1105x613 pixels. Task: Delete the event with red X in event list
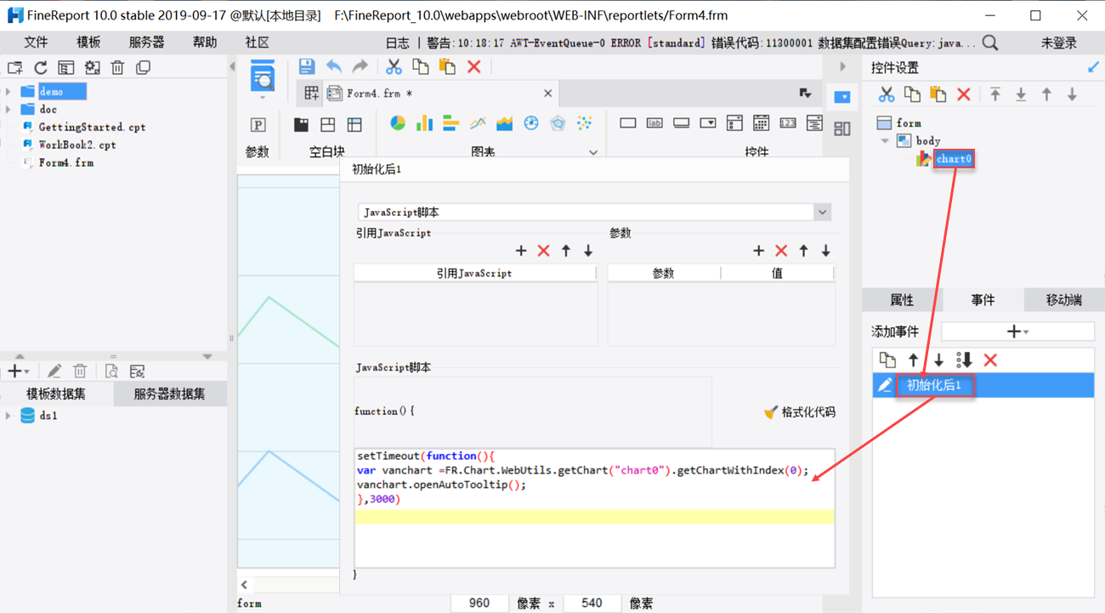click(990, 360)
